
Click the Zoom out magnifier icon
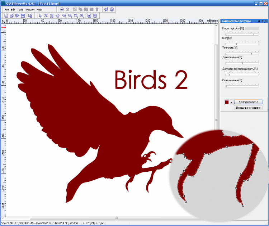tap(70, 16)
